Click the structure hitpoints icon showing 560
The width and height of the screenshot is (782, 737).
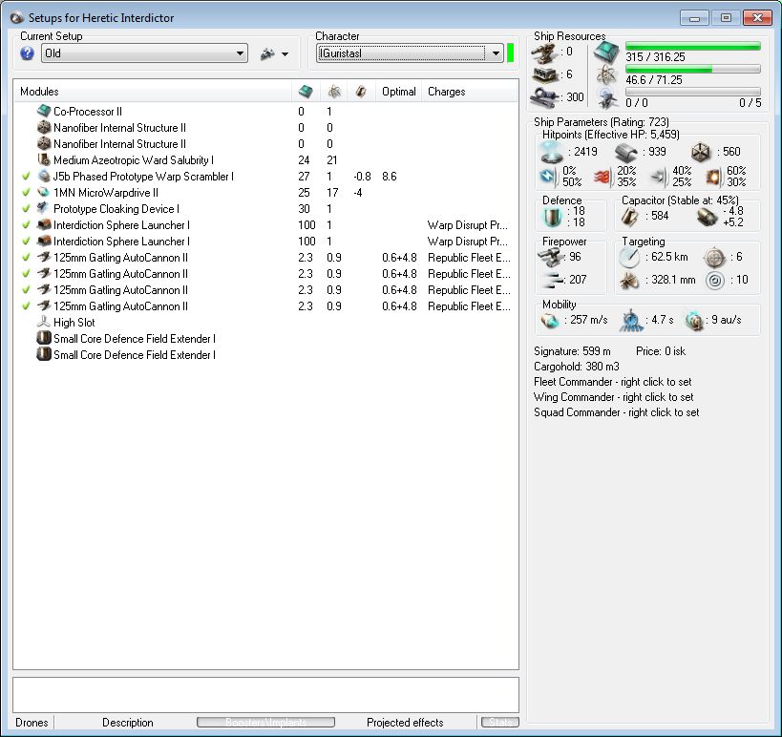pos(701,152)
